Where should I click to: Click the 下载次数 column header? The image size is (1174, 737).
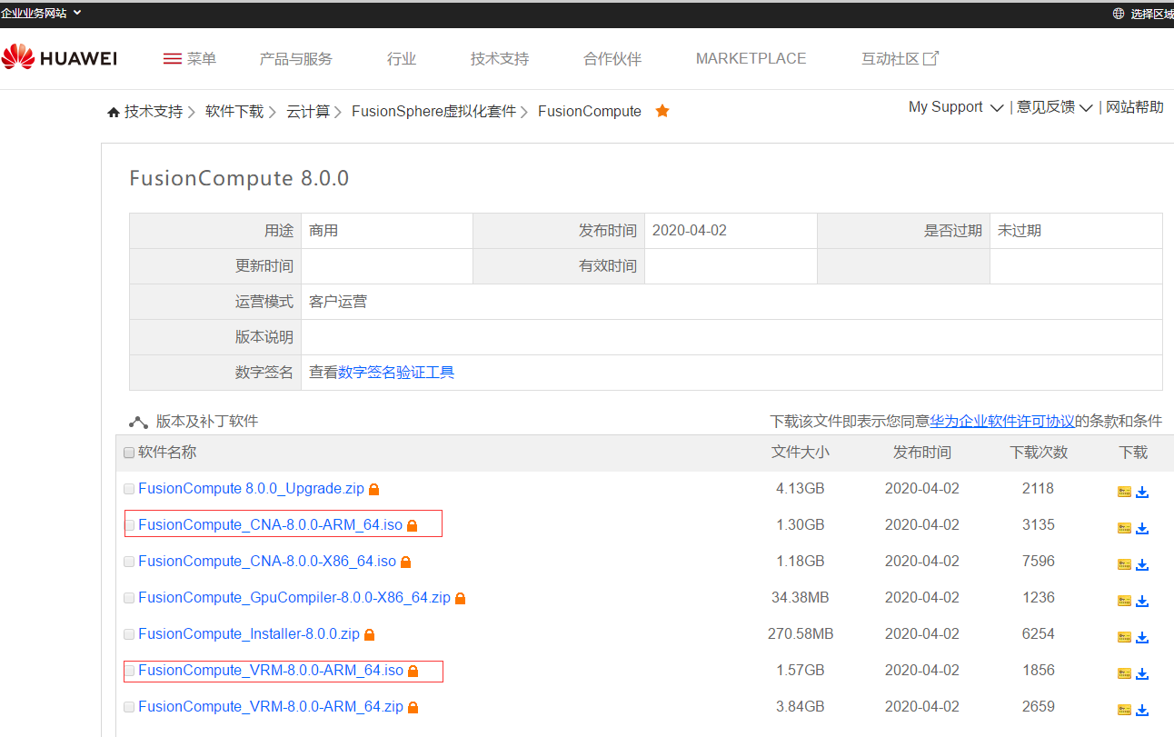pos(1039,453)
